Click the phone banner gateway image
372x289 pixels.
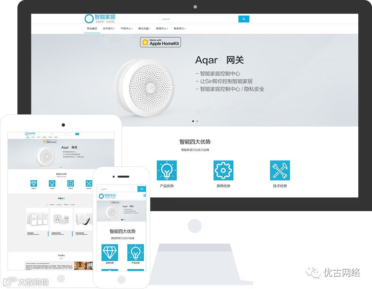111,213
